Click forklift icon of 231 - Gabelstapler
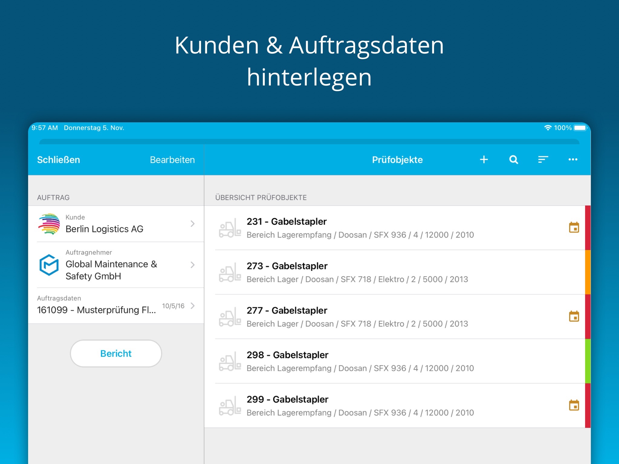This screenshot has width=619, height=464. (x=230, y=228)
